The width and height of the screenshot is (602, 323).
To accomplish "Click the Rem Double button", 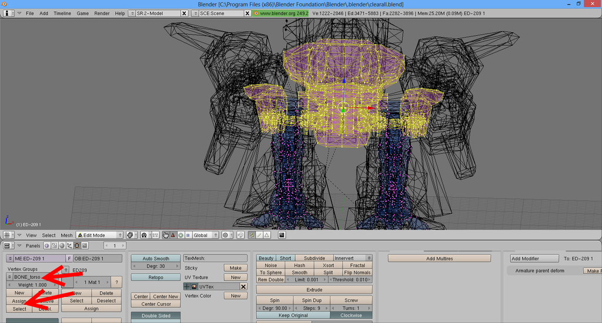I will (270, 280).
